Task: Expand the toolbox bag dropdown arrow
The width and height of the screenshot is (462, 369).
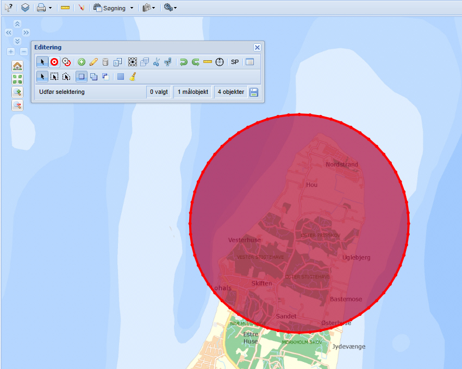Action: coord(153,8)
